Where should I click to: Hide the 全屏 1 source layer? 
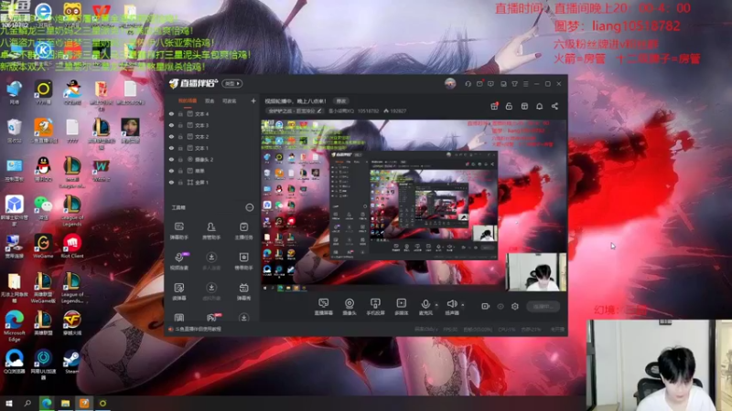(x=171, y=182)
